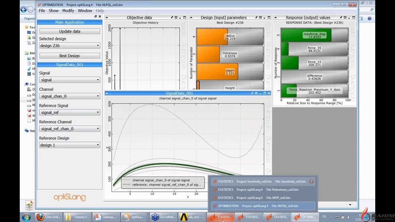Open the Channel dropdown signal_chan_0

69,96
